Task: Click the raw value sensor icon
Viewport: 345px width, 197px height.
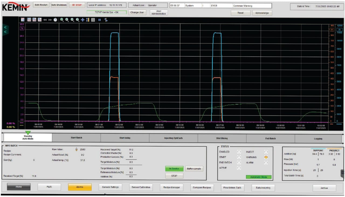Action: pos(76,149)
